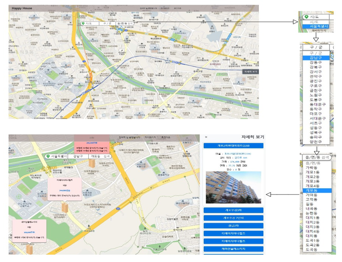The image size is (342, 262).
Task: Select 강동구 in the district list
Action: 316,62
